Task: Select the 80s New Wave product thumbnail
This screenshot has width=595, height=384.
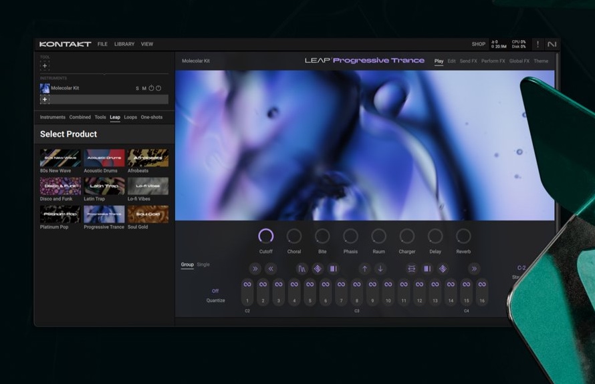Action: (60, 158)
